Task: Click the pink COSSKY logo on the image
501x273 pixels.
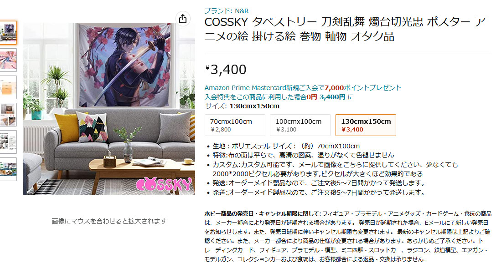Action: click(164, 184)
